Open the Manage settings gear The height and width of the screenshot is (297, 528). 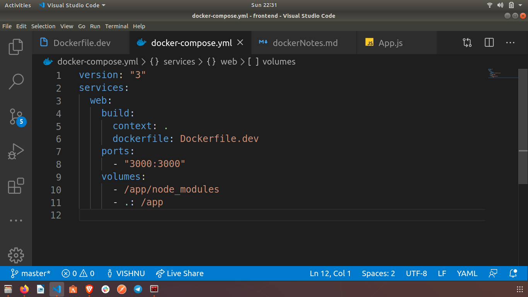[15, 255]
